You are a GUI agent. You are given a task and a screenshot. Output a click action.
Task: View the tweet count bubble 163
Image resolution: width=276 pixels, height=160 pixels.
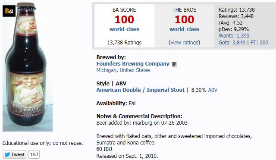(x=34, y=154)
